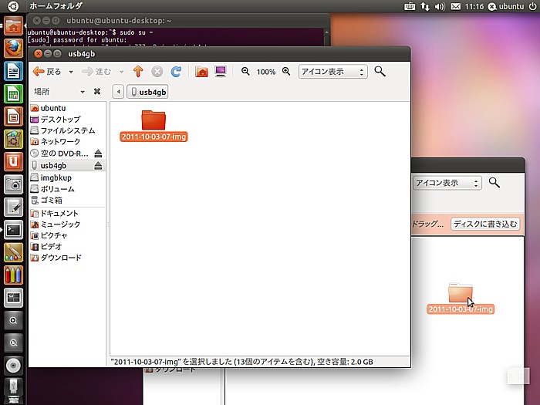This screenshot has height=405, width=540.
Task: Click the 戻る back button
Action: click(48, 72)
